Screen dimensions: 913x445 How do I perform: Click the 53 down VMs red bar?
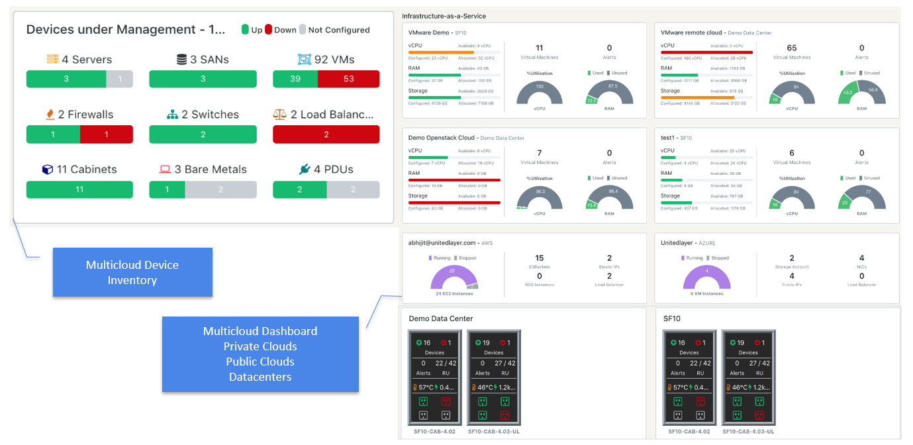coord(348,79)
